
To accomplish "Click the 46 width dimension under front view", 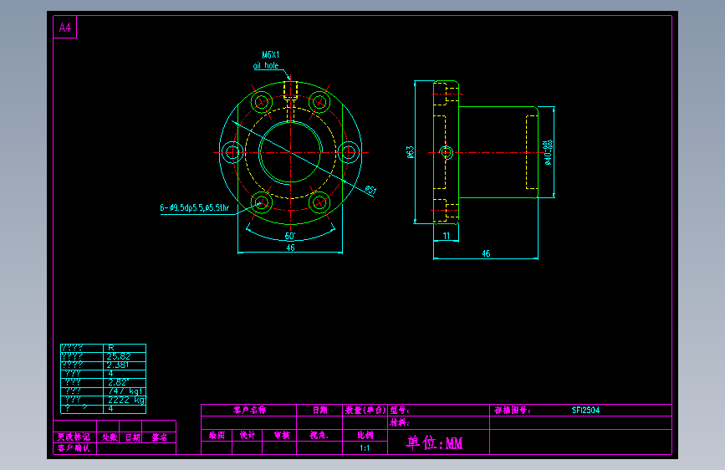I will click(x=290, y=248).
